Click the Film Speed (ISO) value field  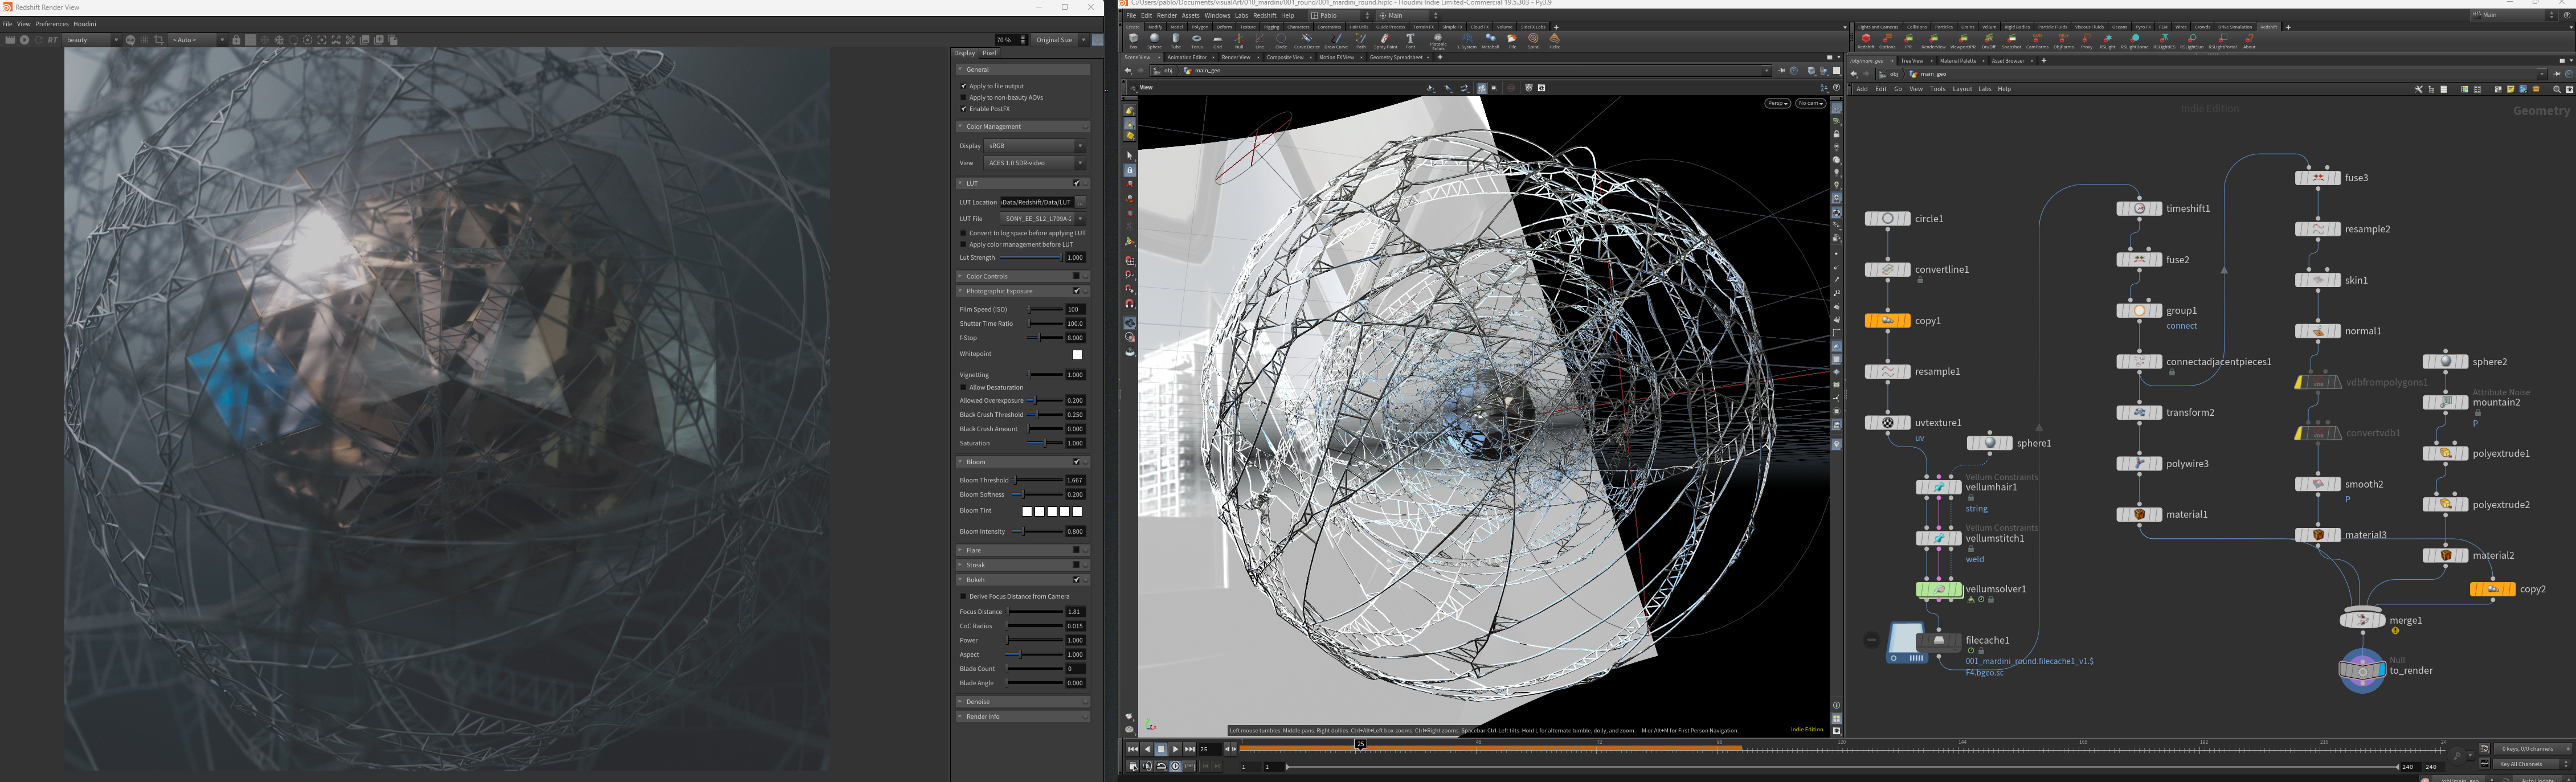pyautogui.click(x=1075, y=309)
